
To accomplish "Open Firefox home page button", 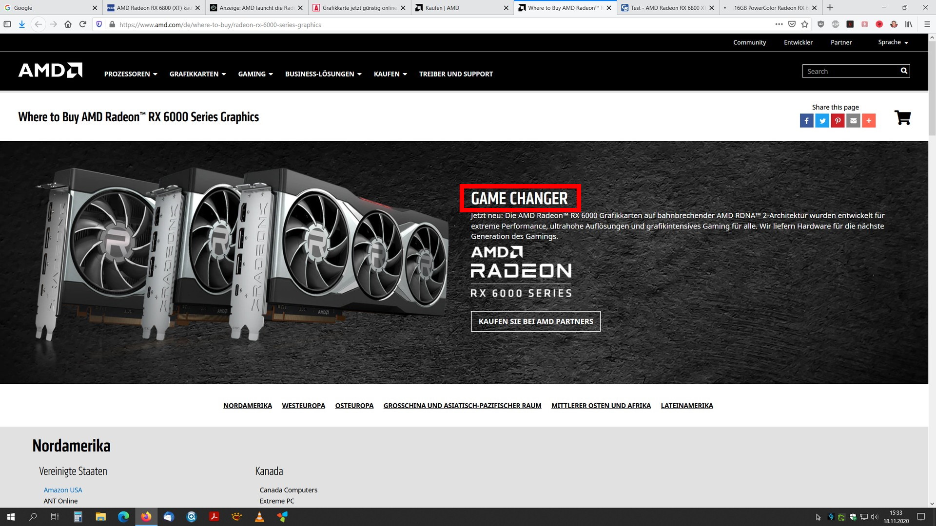I will click(68, 24).
